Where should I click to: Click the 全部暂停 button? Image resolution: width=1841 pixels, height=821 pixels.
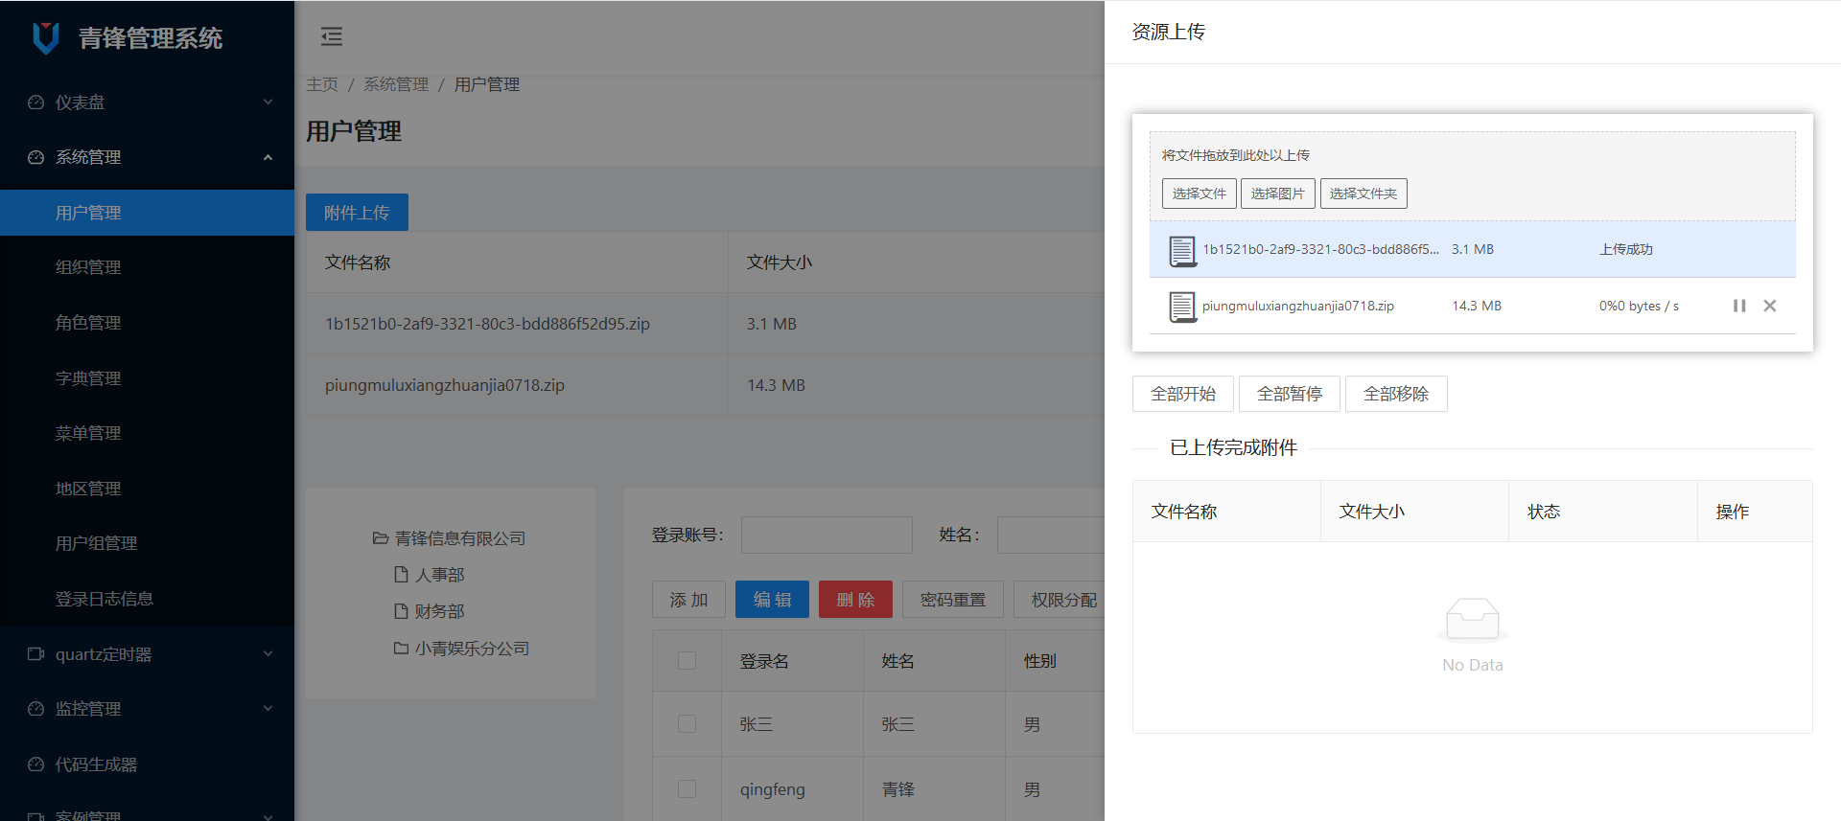(1290, 394)
